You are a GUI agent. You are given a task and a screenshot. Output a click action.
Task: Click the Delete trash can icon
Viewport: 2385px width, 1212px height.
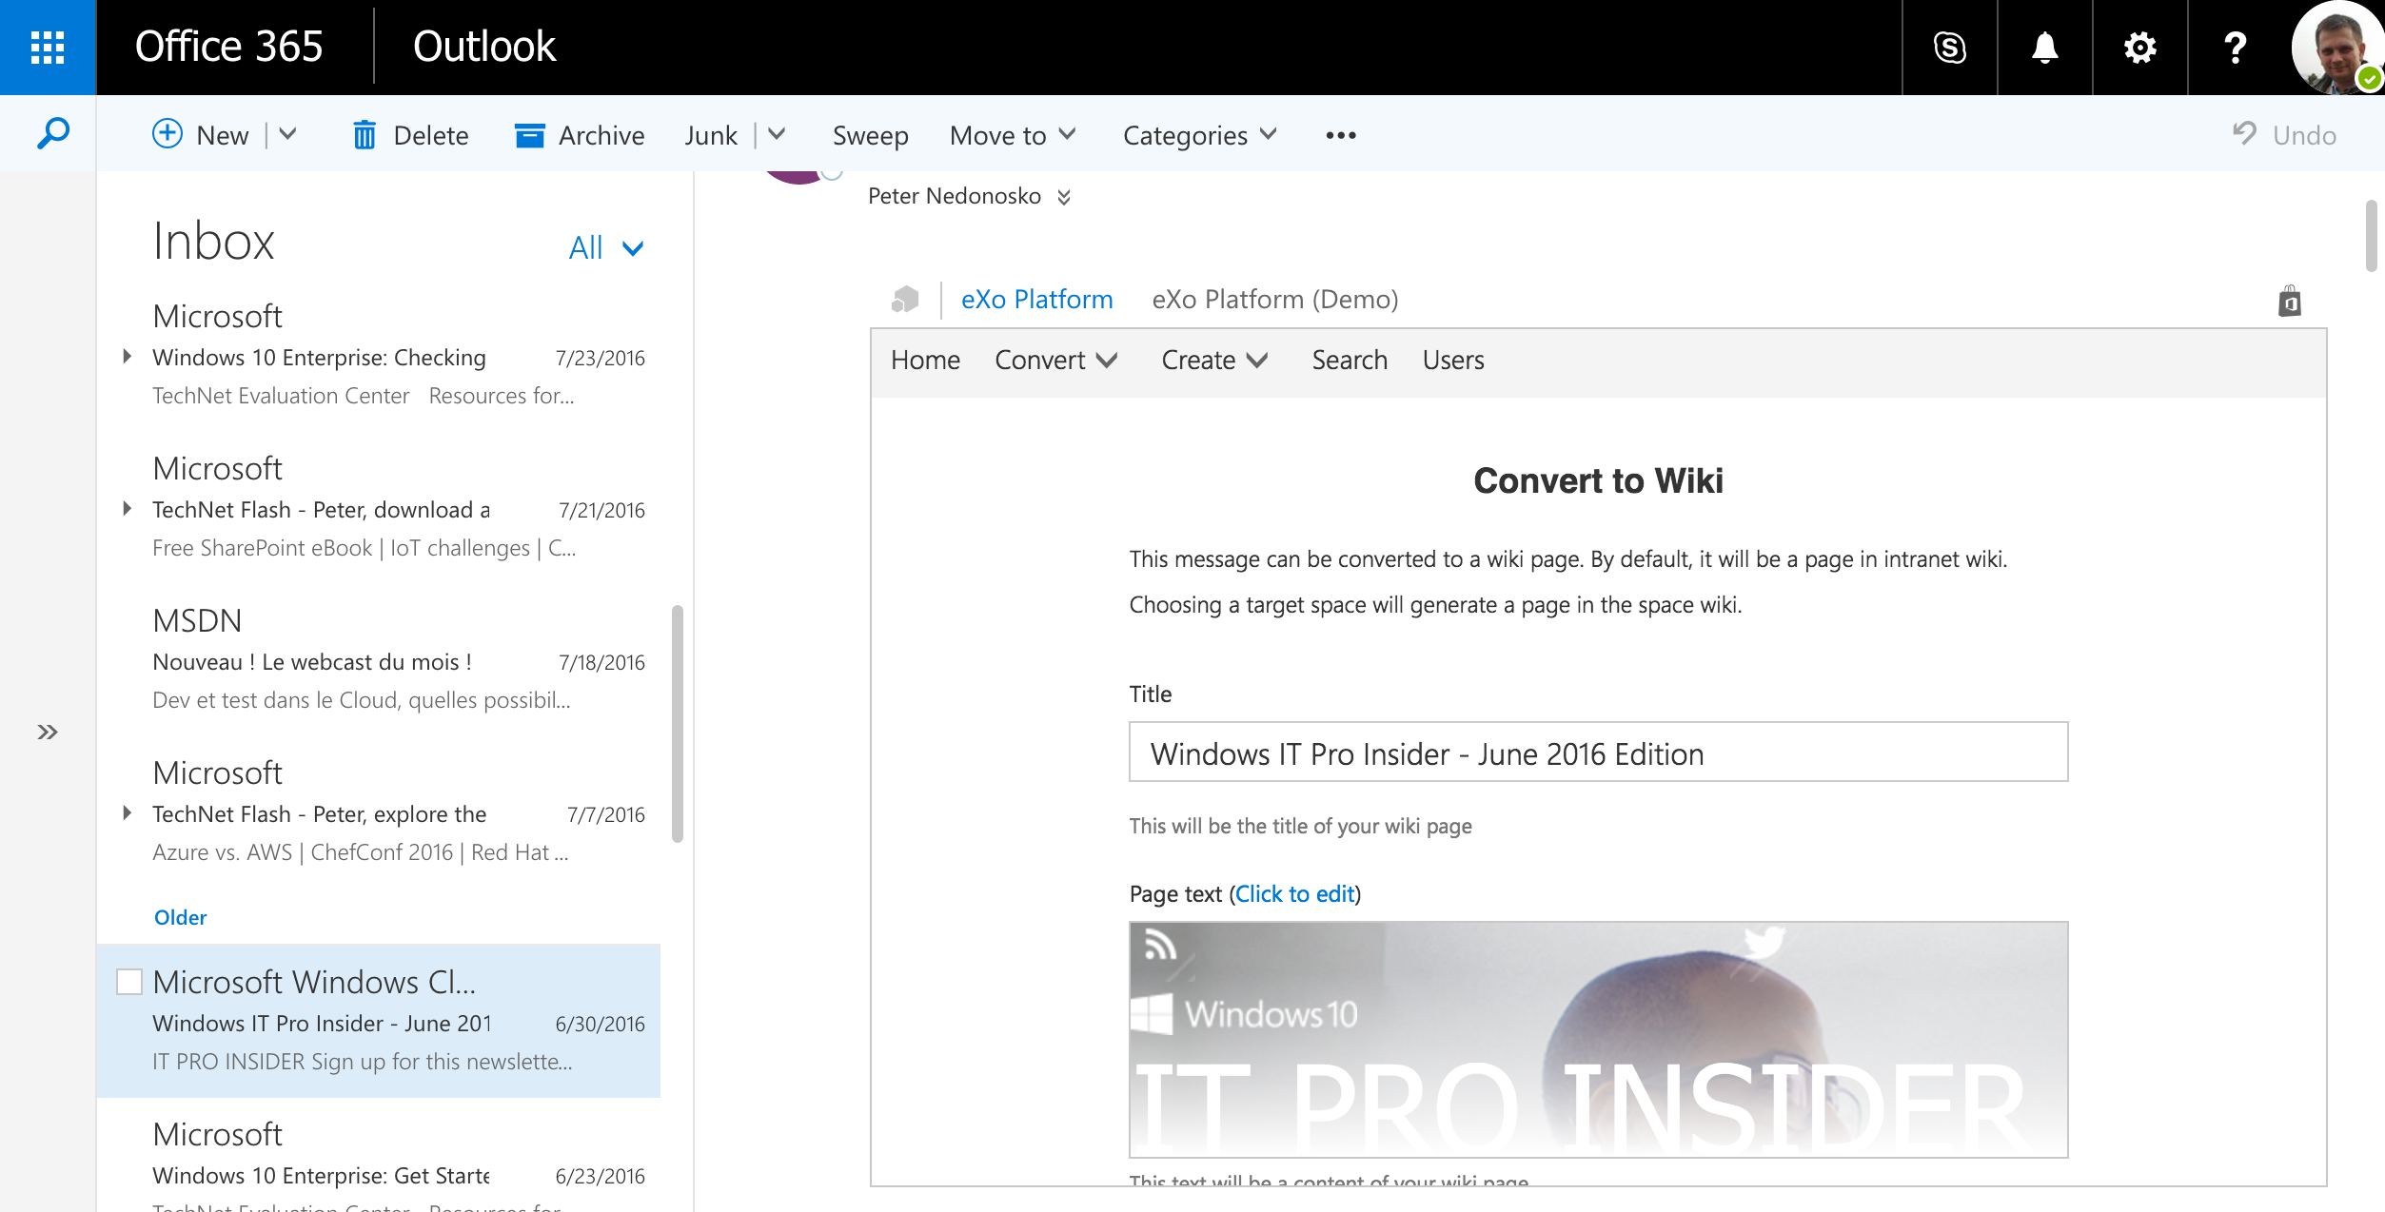365,135
